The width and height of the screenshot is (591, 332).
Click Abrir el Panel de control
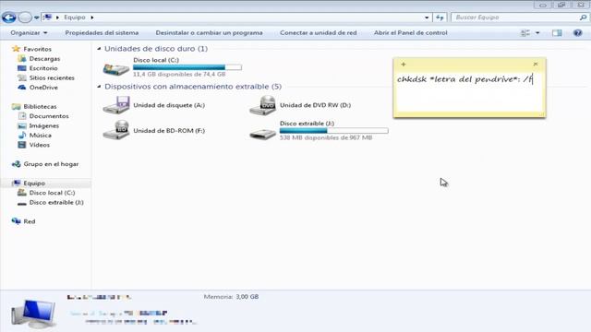tap(410, 33)
